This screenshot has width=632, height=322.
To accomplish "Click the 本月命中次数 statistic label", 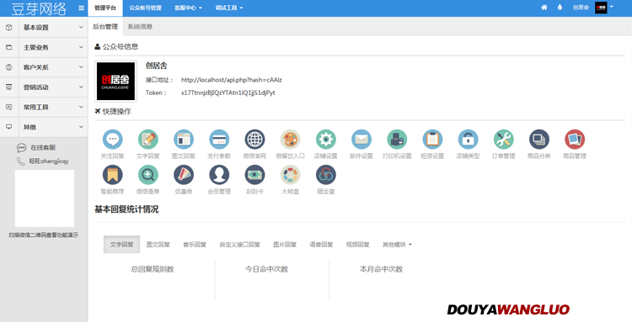I will [x=381, y=269].
